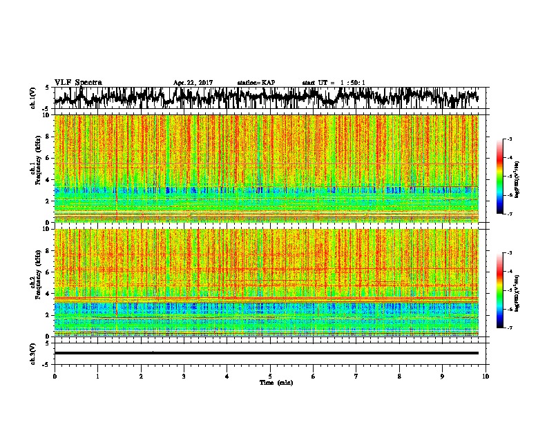Click the flat ch.3 voltage trace
Viewport: 547px width, 422px height.
tap(266, 353)
